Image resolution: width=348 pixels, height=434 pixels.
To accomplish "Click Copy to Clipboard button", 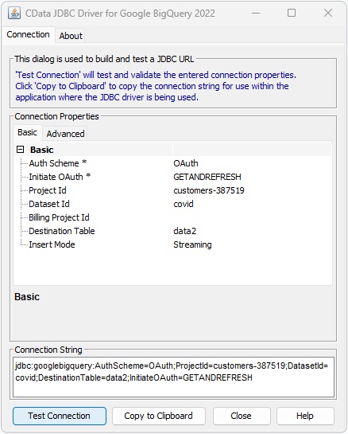I will click(x=159, y=416).
